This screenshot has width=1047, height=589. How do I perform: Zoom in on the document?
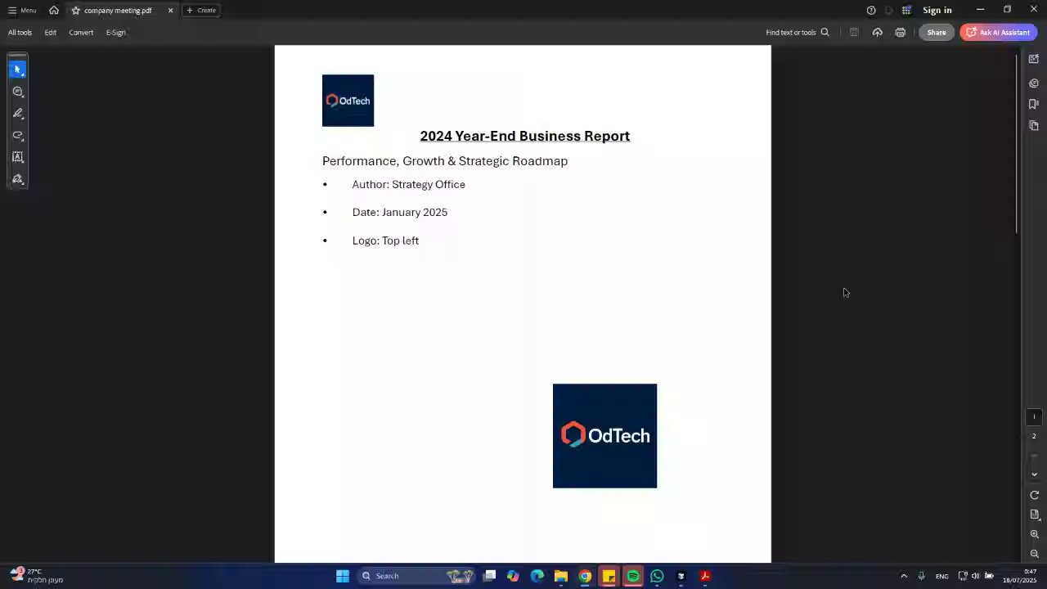point(1034,534)
